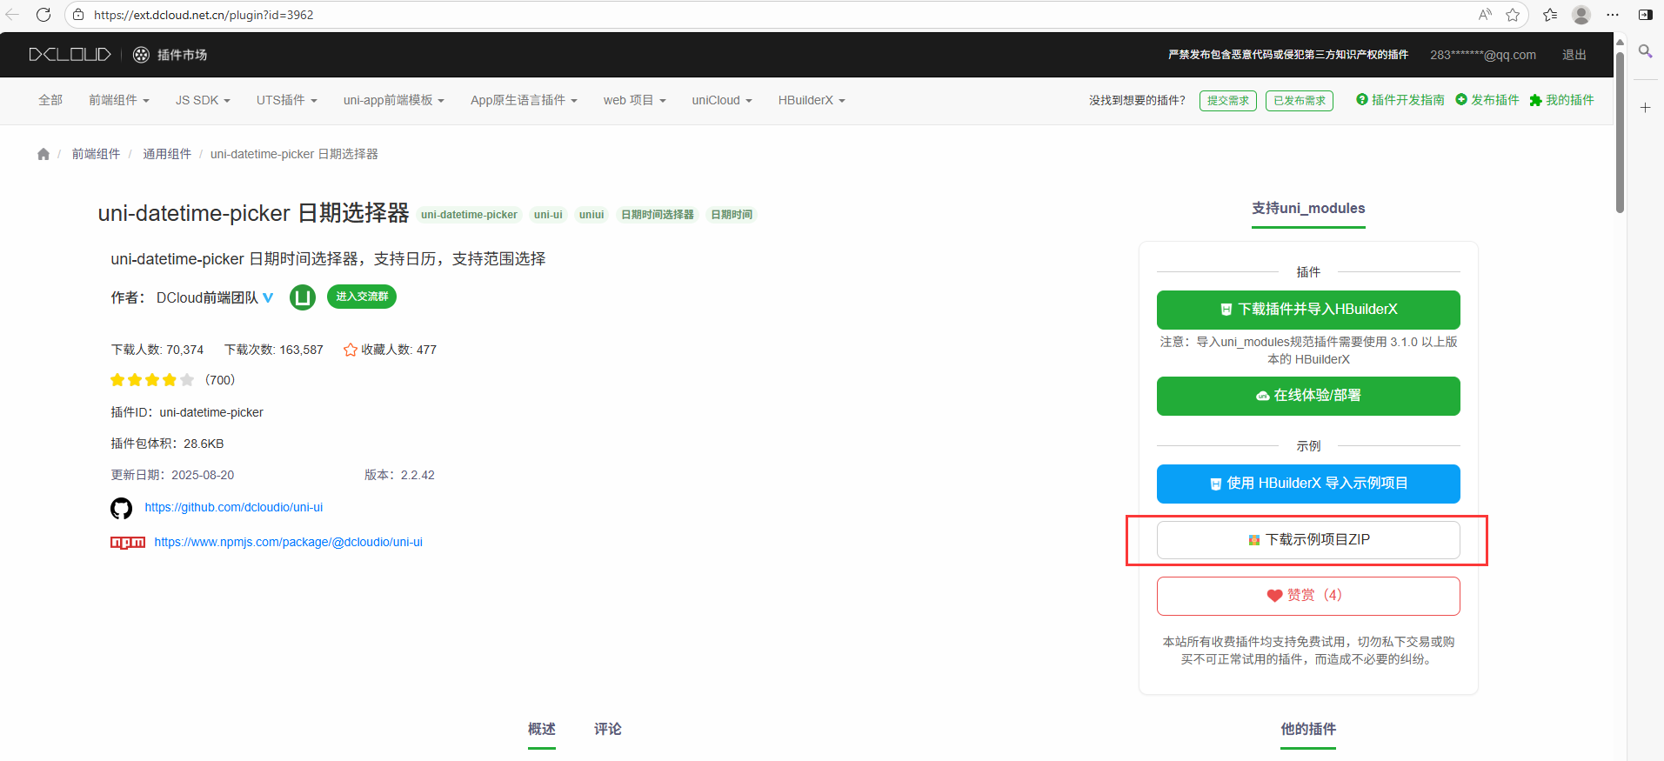Image resolution: width=1664 pixels, height=761 pixels.
Task: Open the github.com/dcloudio/uni-ui link
Action: 234,507
